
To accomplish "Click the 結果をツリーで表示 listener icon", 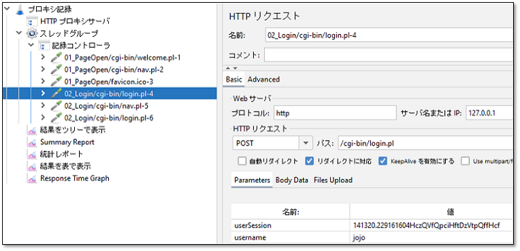I will [32, 130].
